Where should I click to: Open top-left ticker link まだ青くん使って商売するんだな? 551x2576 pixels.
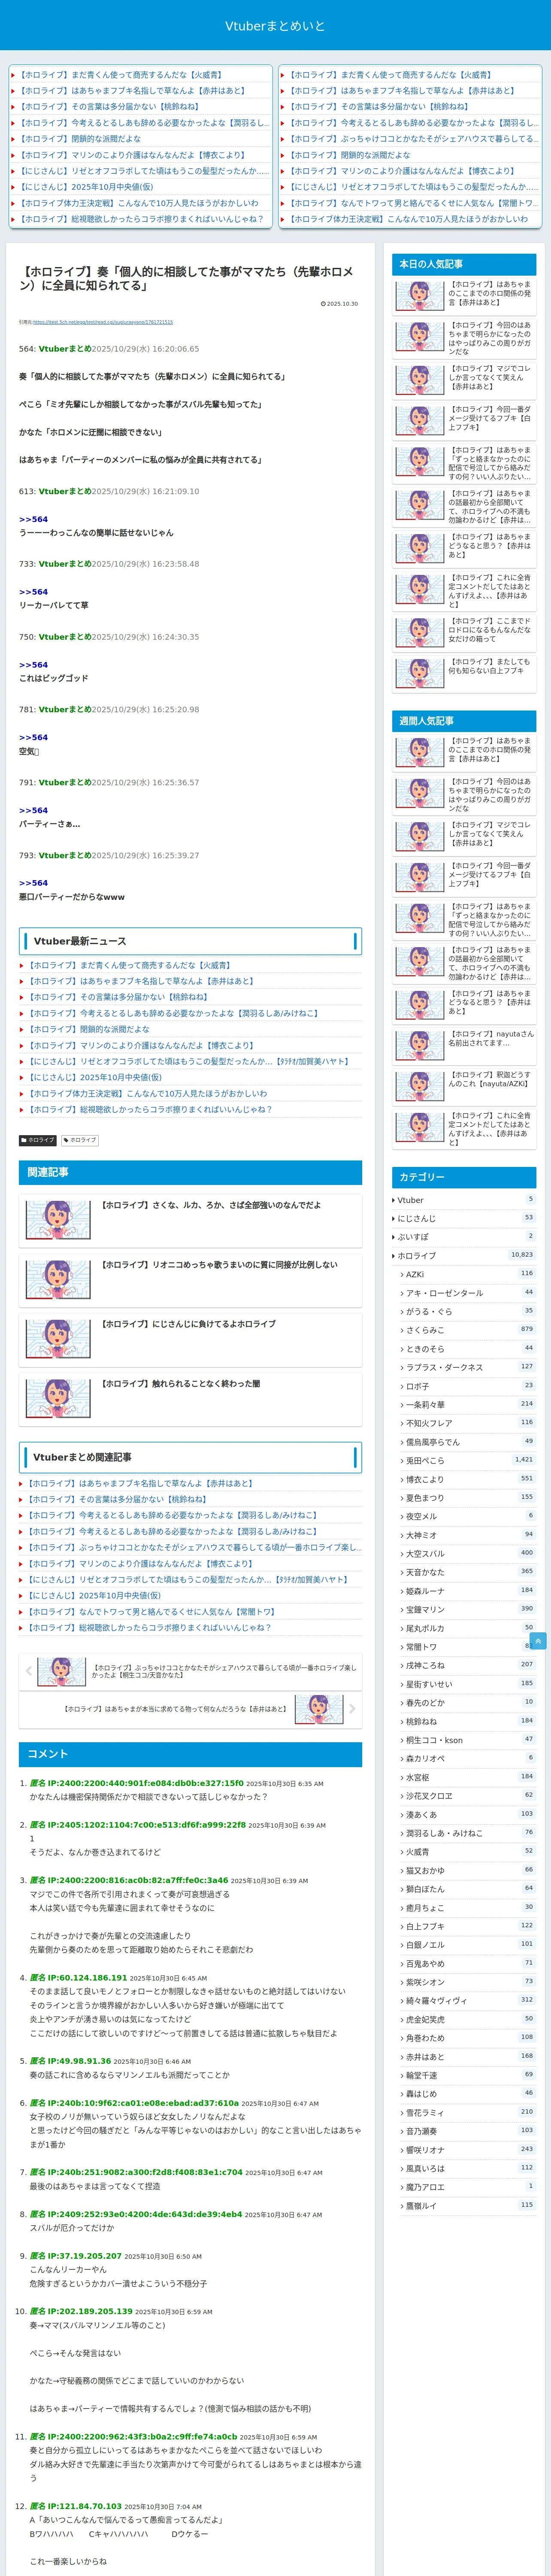coord(120,75)
